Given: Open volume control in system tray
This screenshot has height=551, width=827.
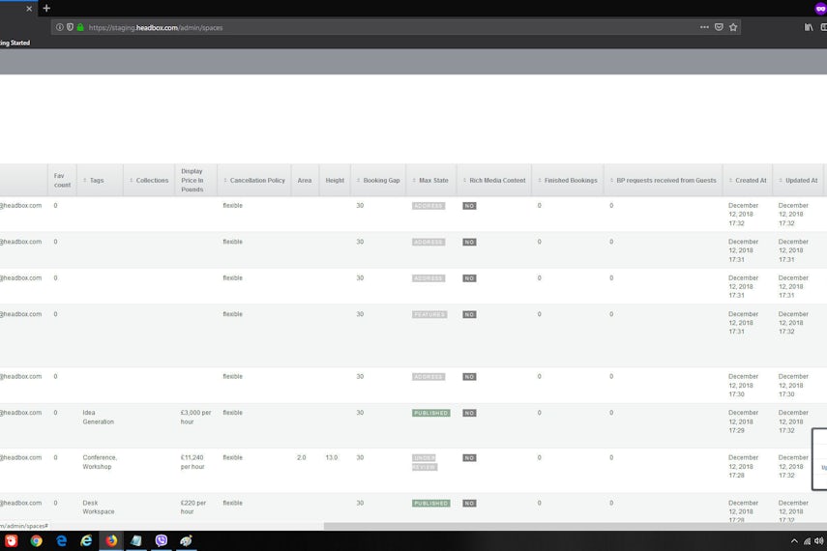Looking at the screenshot, I should click(819, 541).
